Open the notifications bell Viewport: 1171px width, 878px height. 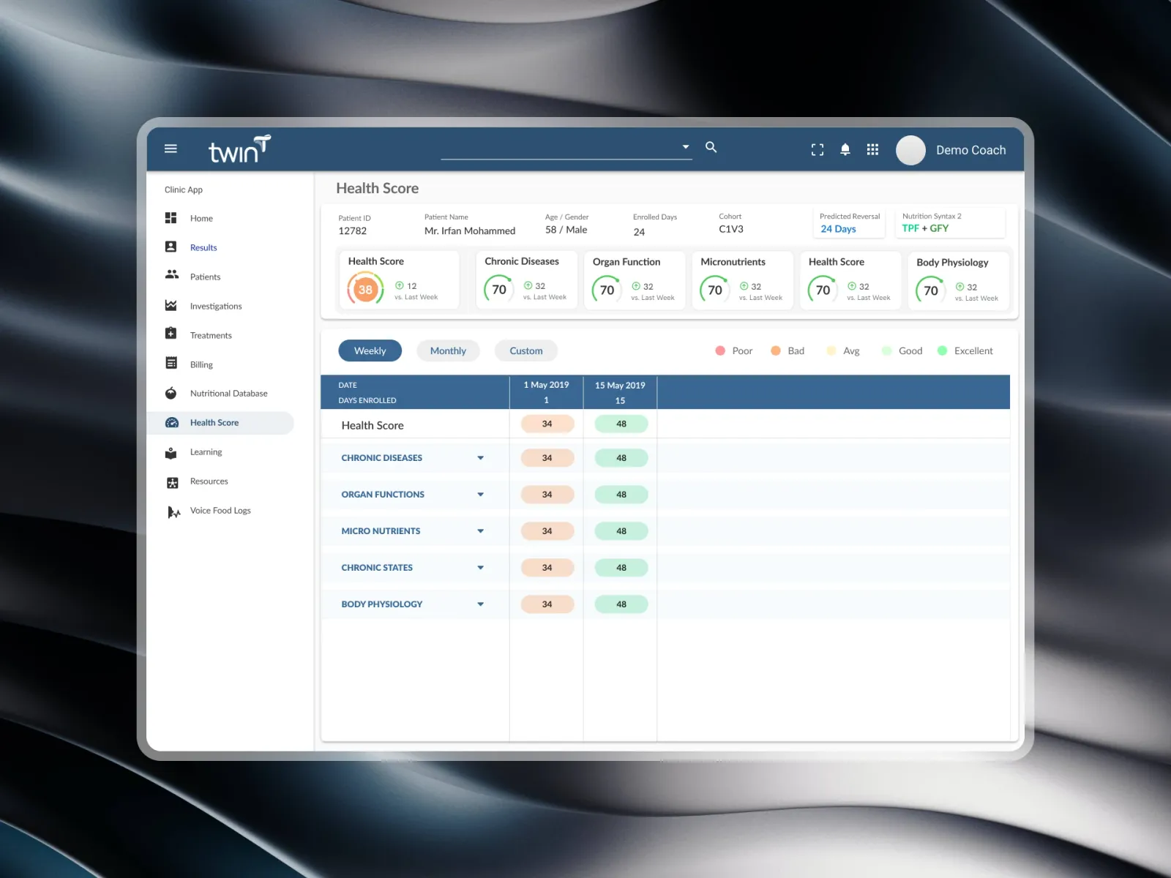(x=845, y=149)
